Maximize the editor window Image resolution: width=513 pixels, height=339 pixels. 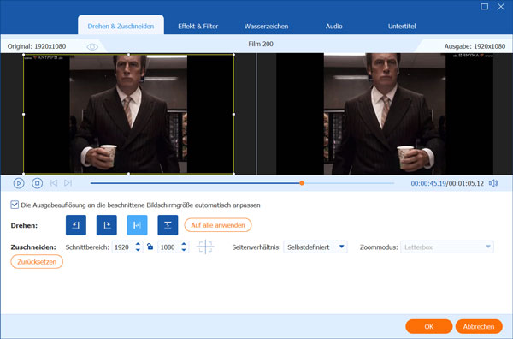click(485, 7)
